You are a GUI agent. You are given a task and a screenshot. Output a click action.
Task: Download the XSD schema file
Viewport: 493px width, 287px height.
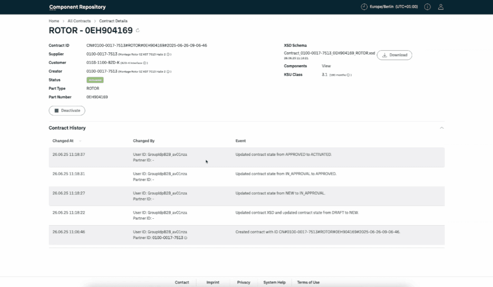coord(394,55)
